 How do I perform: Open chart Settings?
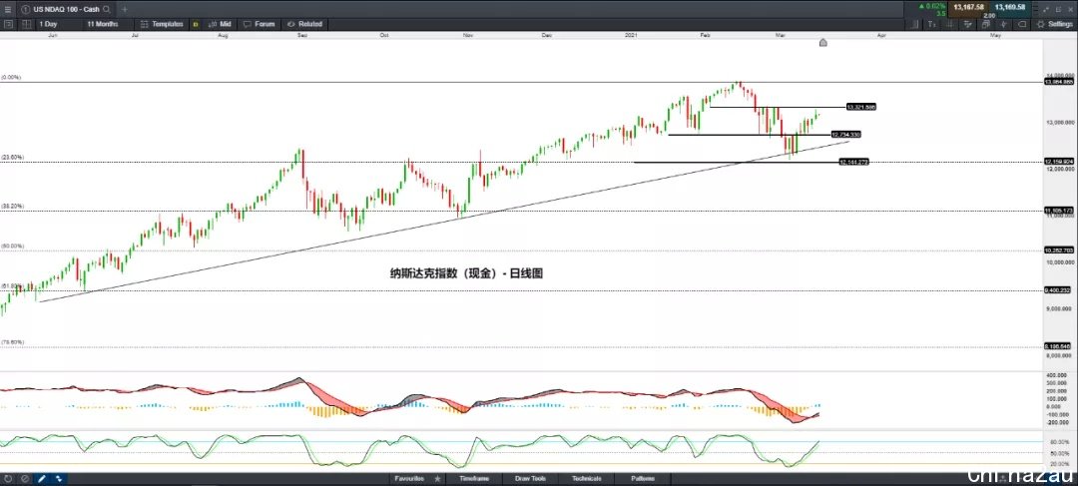point(1055,24)
